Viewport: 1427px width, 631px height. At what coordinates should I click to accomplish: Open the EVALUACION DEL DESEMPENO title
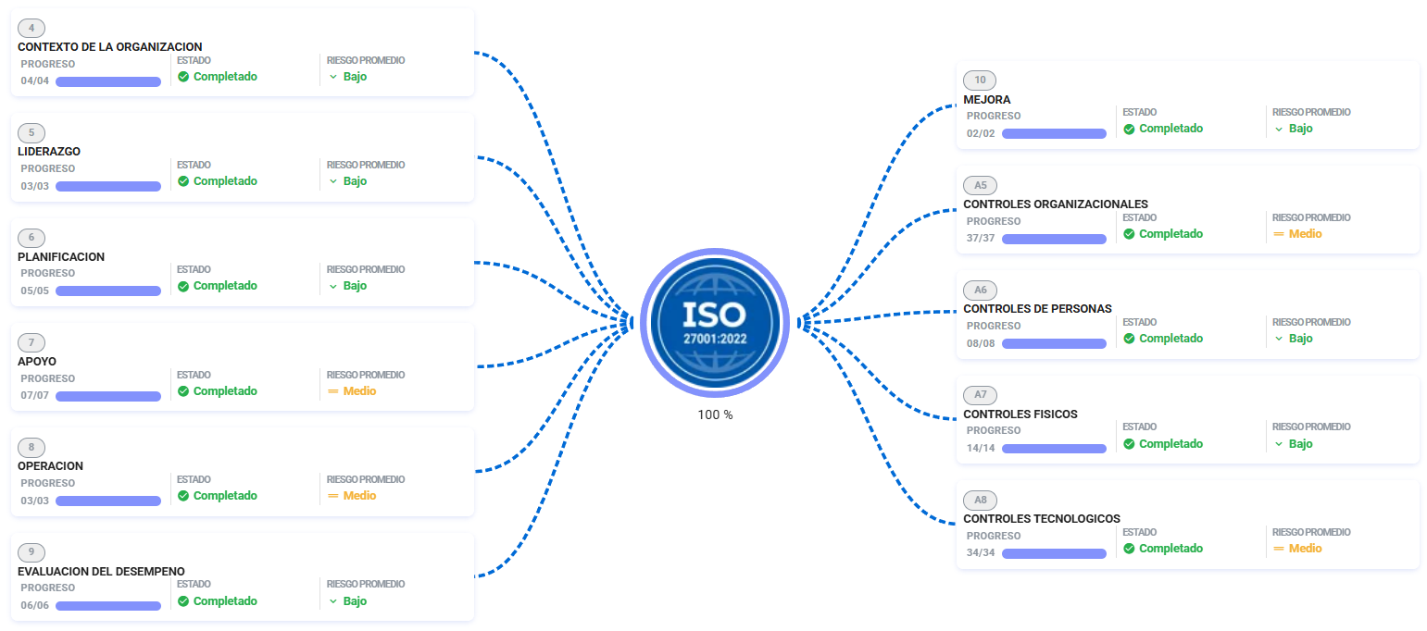click(102, 572)
